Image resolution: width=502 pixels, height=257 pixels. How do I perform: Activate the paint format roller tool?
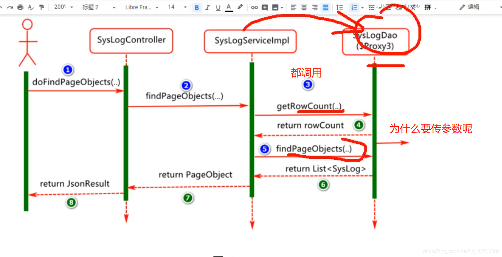point(41,7)
